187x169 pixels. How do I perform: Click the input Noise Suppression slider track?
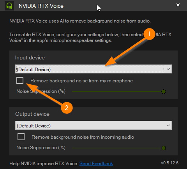pyautogui.click(x=116, y=92)
